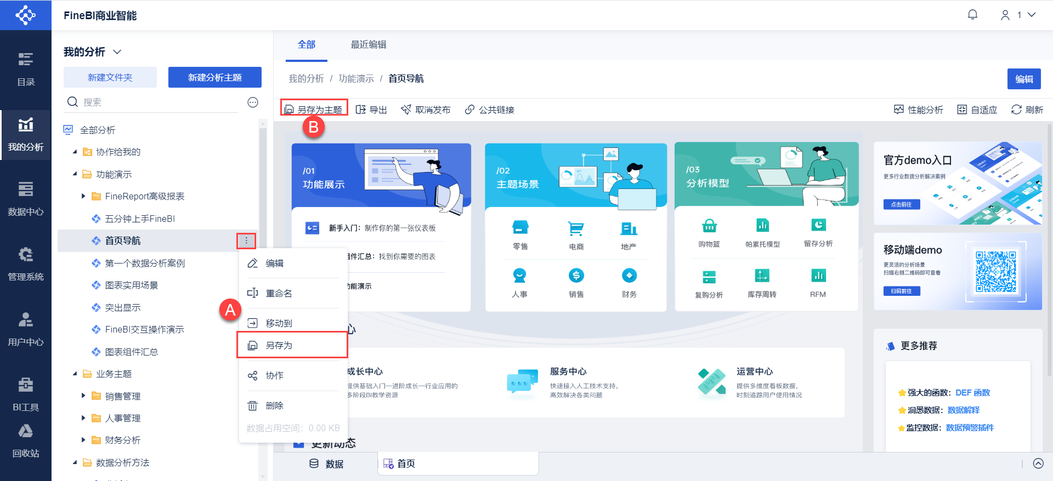Expand the 销售管理 folder
The width and height of the screenshot is (1053, 481).
[83, 396]
